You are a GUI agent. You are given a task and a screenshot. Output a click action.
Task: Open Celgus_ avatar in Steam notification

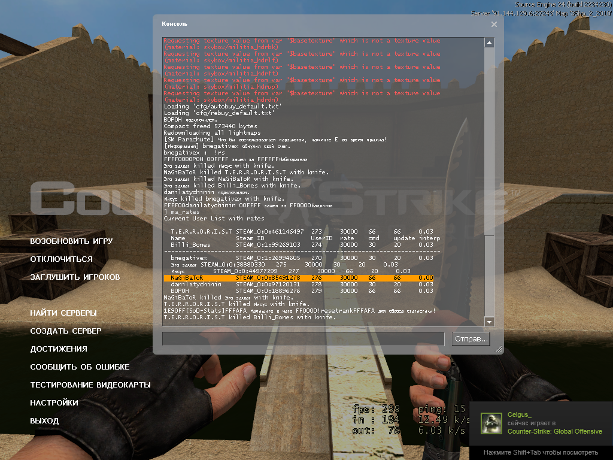[x=491, y=423]
